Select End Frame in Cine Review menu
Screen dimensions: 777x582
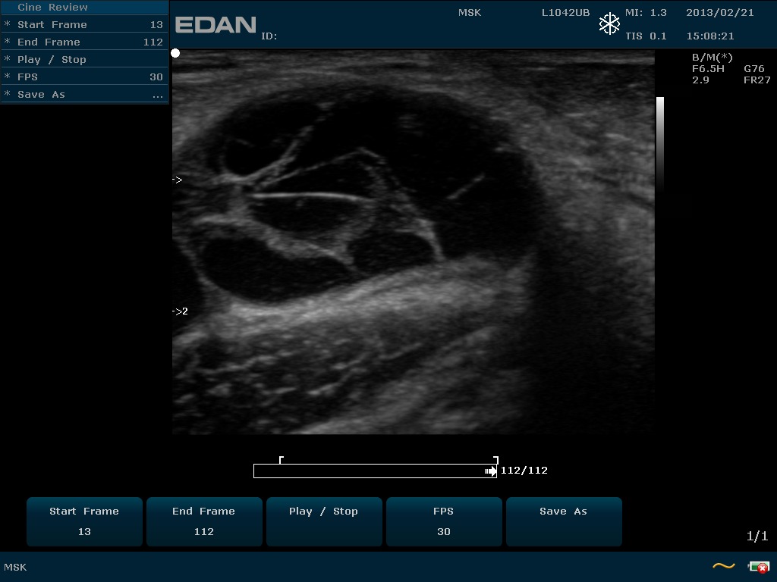84,42
